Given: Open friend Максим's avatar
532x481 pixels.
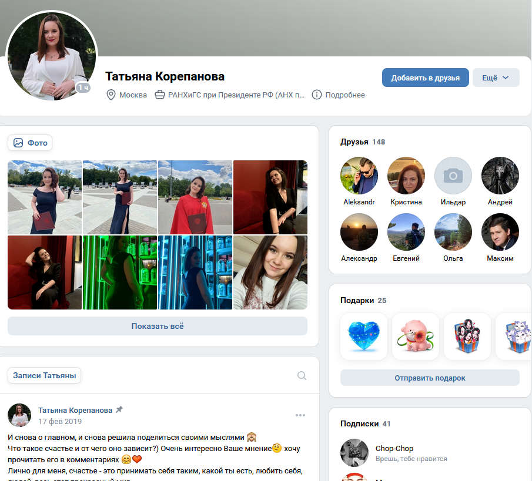Looking at the screenshot, I should coord(500,232).
